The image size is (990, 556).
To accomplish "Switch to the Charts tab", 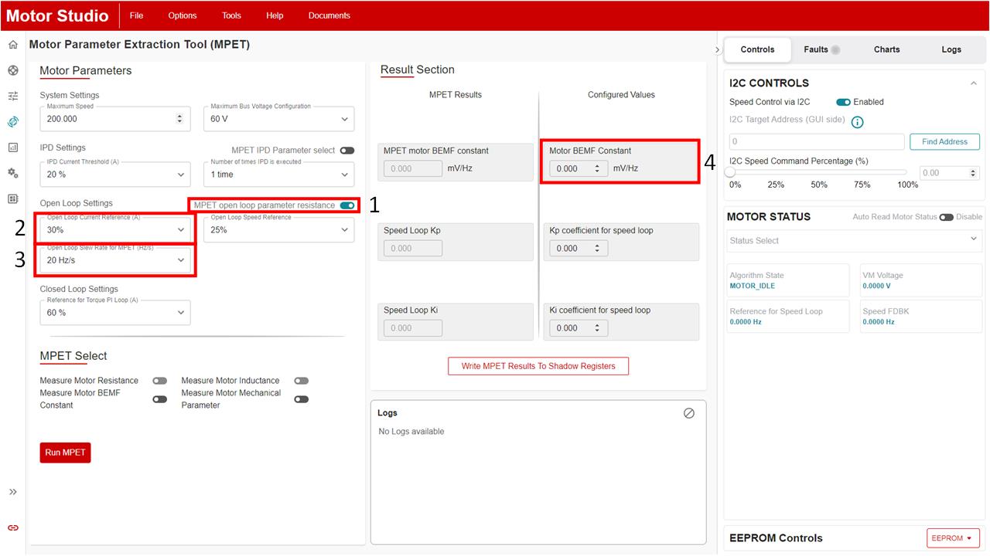I will (x=886, y=49).
